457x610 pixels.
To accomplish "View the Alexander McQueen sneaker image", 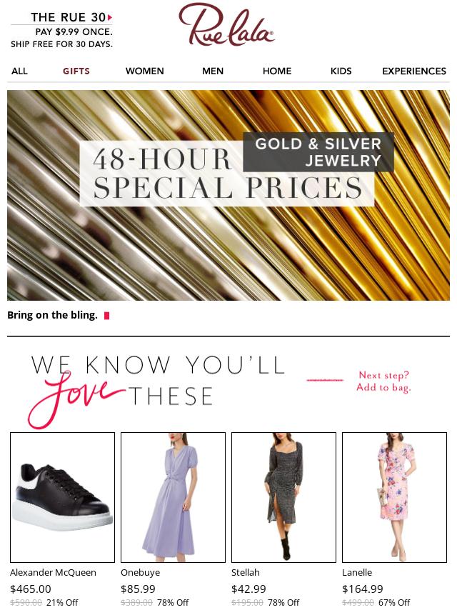I will pyautogui.click(x=62, y=497).
